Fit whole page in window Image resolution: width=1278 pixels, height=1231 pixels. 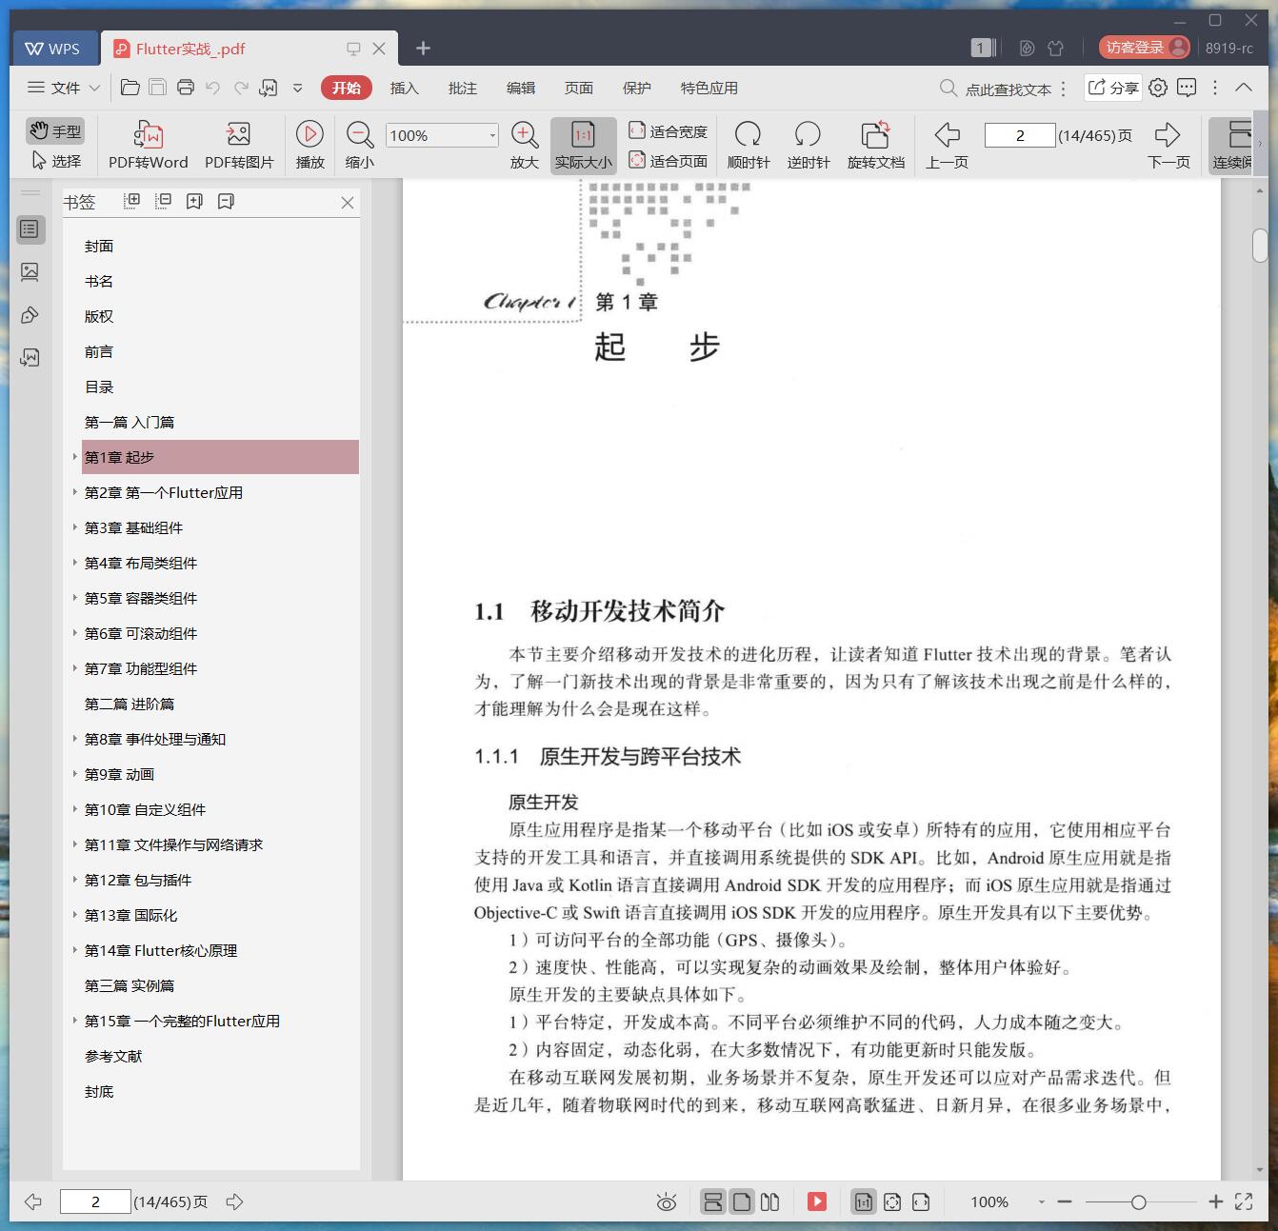(668, 161)
